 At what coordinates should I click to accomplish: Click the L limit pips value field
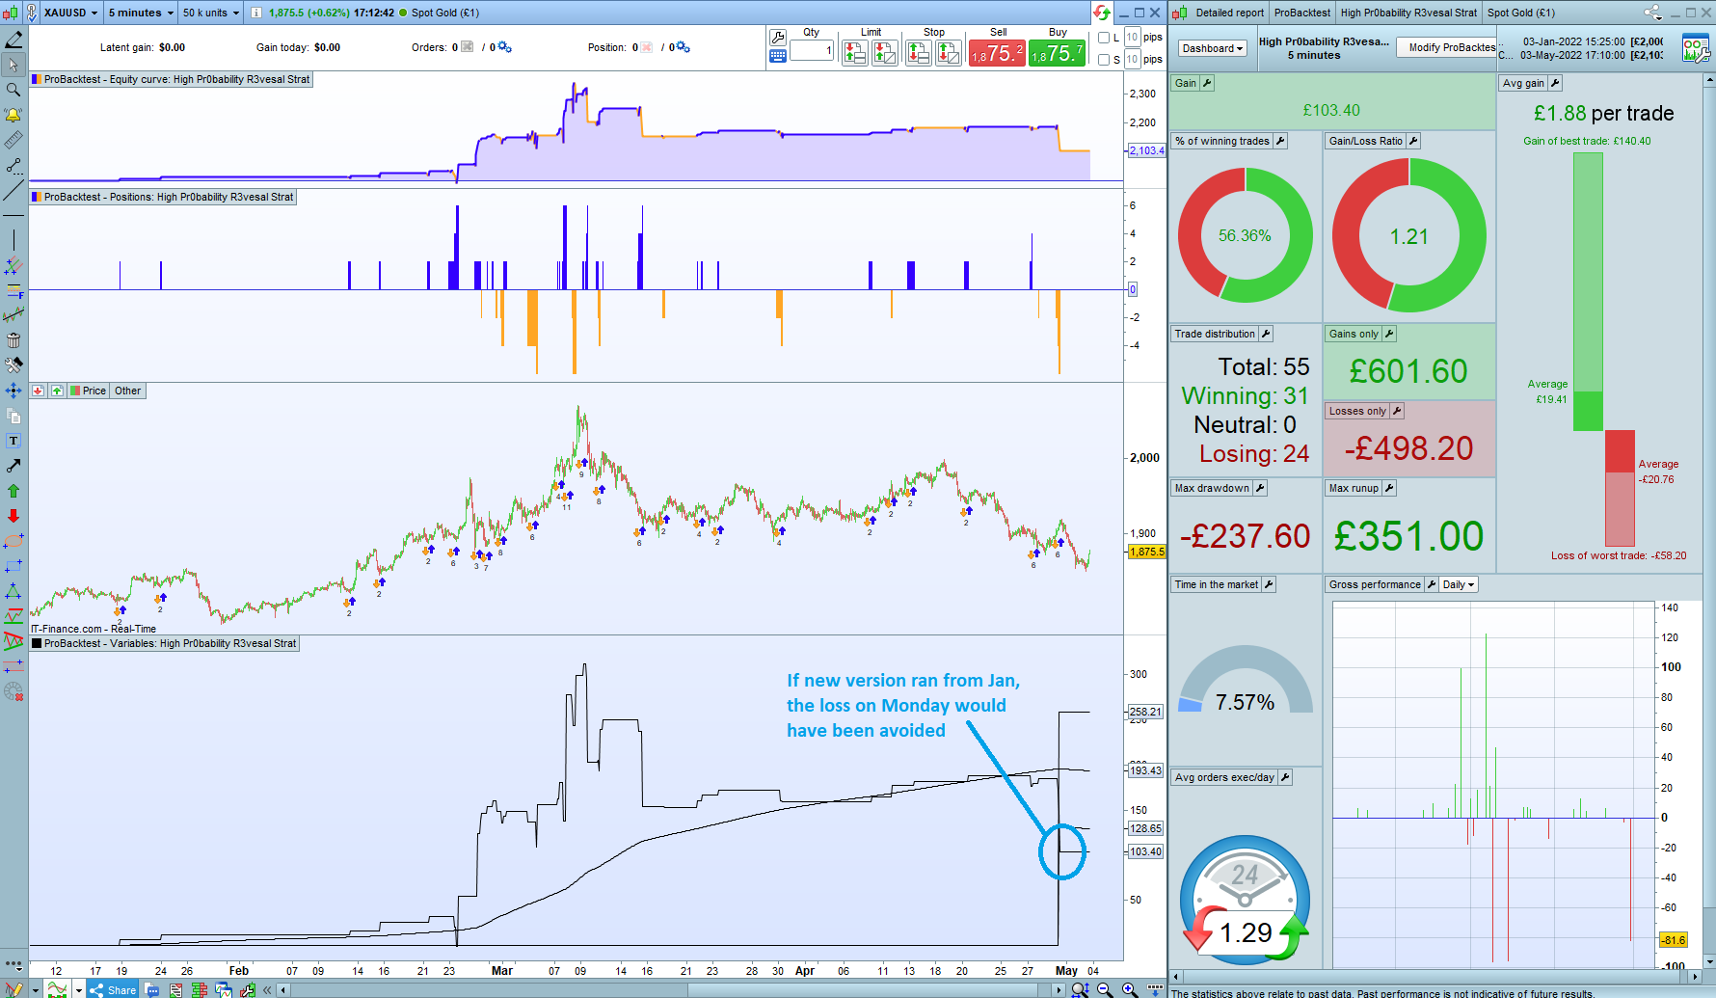[1133, 38]
